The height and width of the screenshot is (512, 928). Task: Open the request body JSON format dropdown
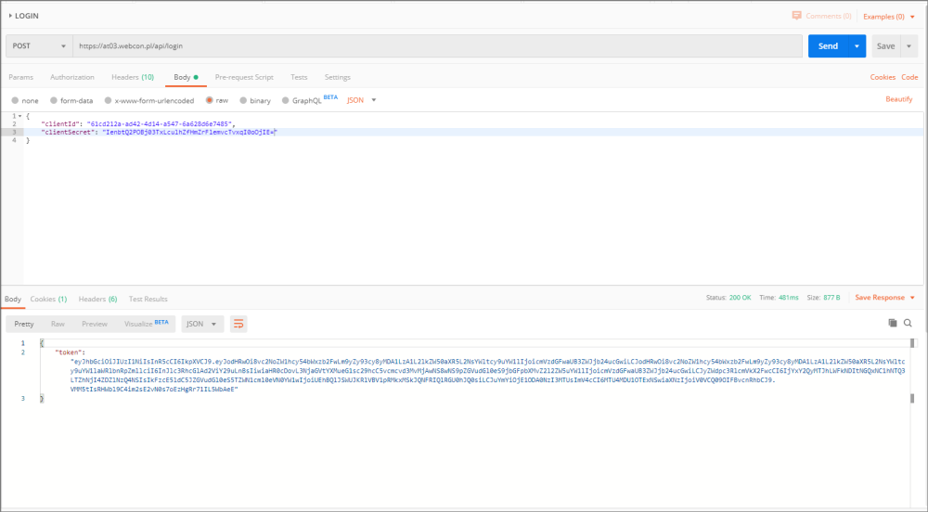click(x=360, y=100)
